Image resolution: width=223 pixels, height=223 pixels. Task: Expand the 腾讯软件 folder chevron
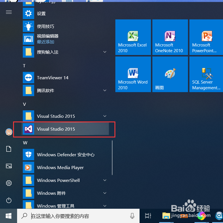[x=105, y=90]
